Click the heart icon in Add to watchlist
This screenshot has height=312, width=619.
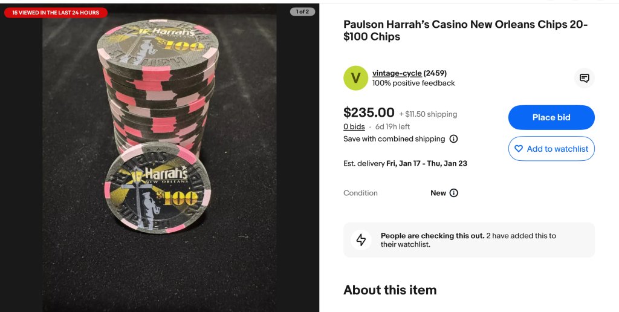(x=519, y=149)
